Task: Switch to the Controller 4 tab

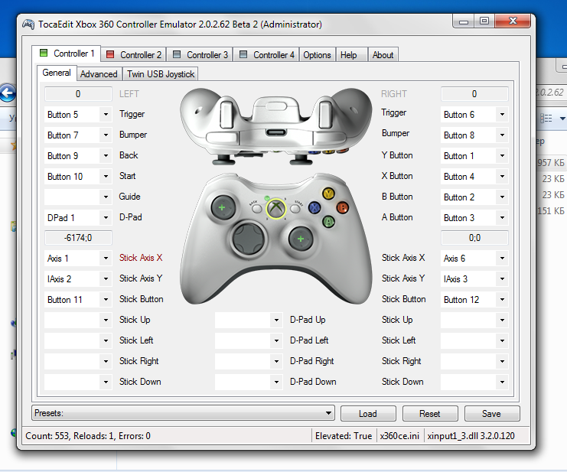Action: click(x=266, y=55)
